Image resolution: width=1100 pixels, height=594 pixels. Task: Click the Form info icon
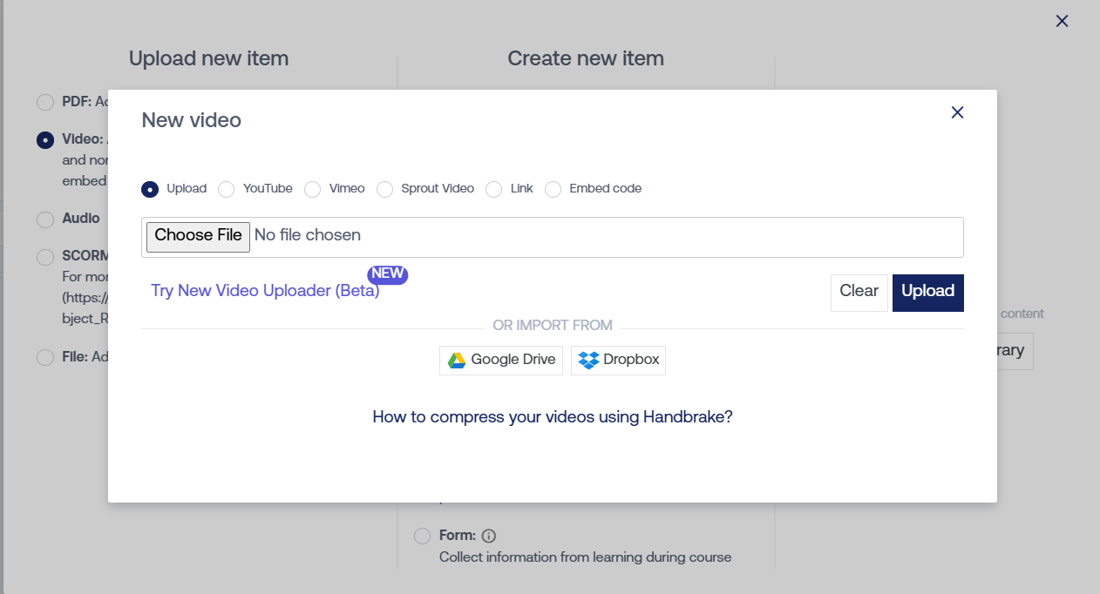[x=489, y=536]
